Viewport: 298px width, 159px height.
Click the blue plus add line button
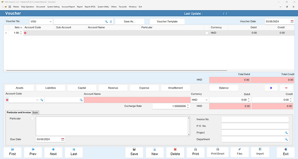click(271, 88)
